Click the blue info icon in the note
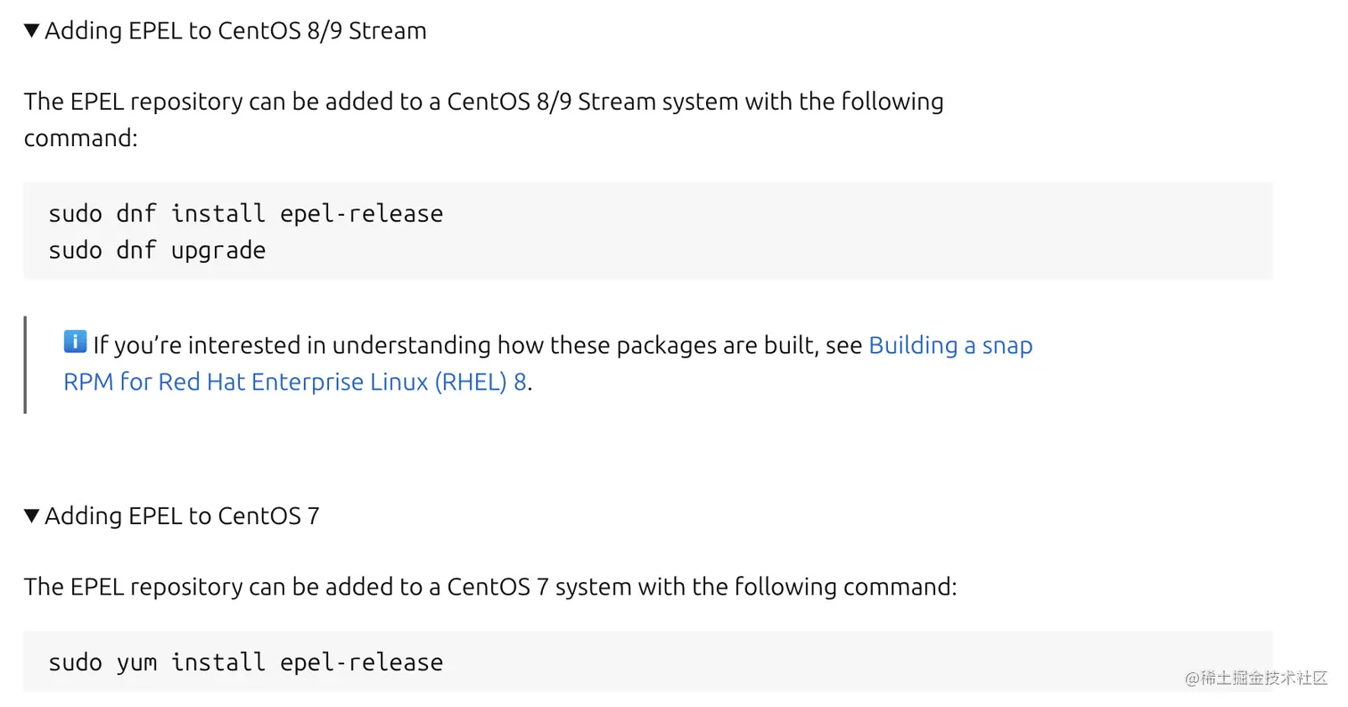Image resolution: width=1348 pixels, height=707 pixels. tap(75, 342)
